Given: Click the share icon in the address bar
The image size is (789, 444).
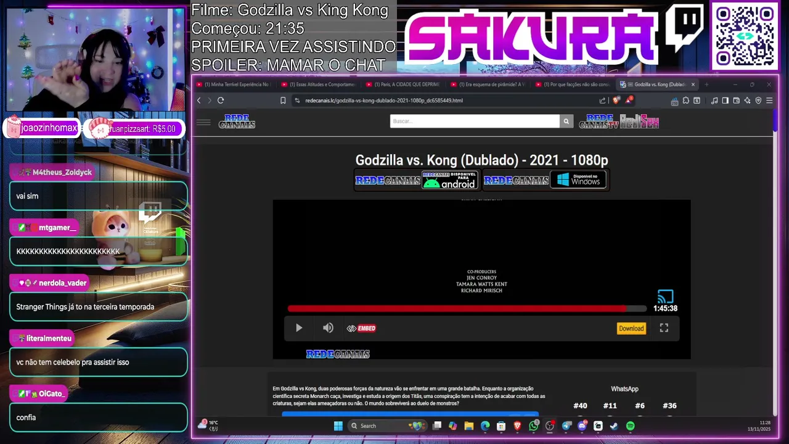Looking at the screenshot, I should coord(602,101).
